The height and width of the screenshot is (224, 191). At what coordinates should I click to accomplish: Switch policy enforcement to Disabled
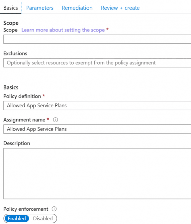[x=43, y=218]
